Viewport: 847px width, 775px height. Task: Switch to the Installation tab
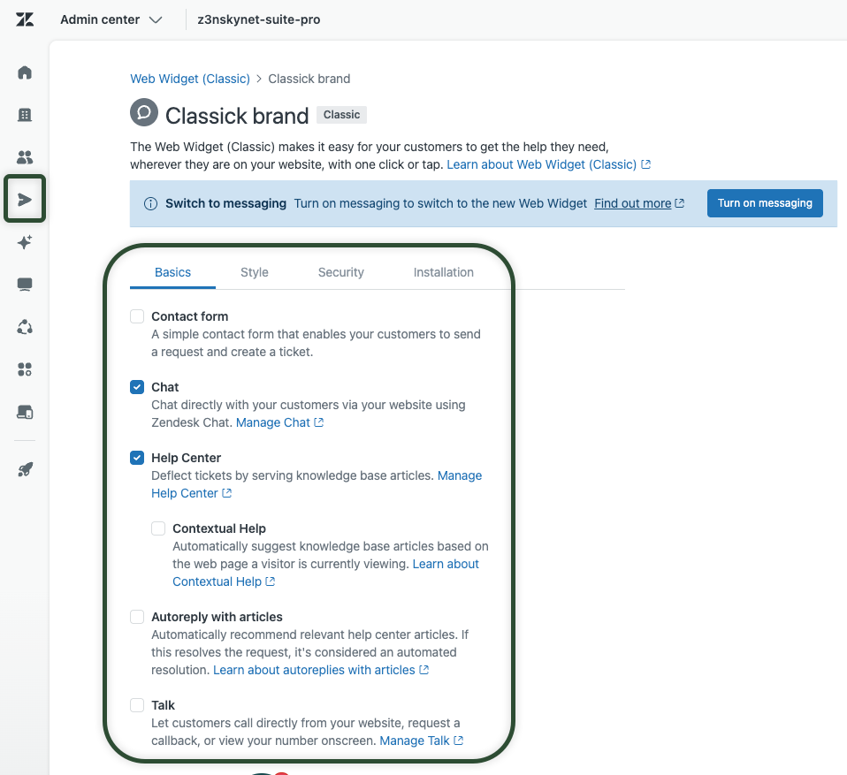click(x=444, y=272)
